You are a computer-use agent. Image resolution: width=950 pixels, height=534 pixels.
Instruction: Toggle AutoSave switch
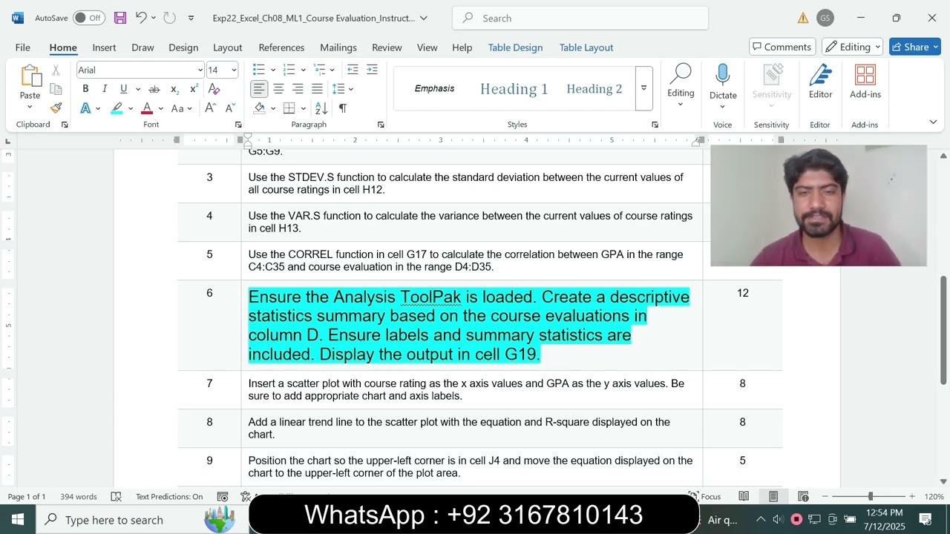[x=88, y=18]
